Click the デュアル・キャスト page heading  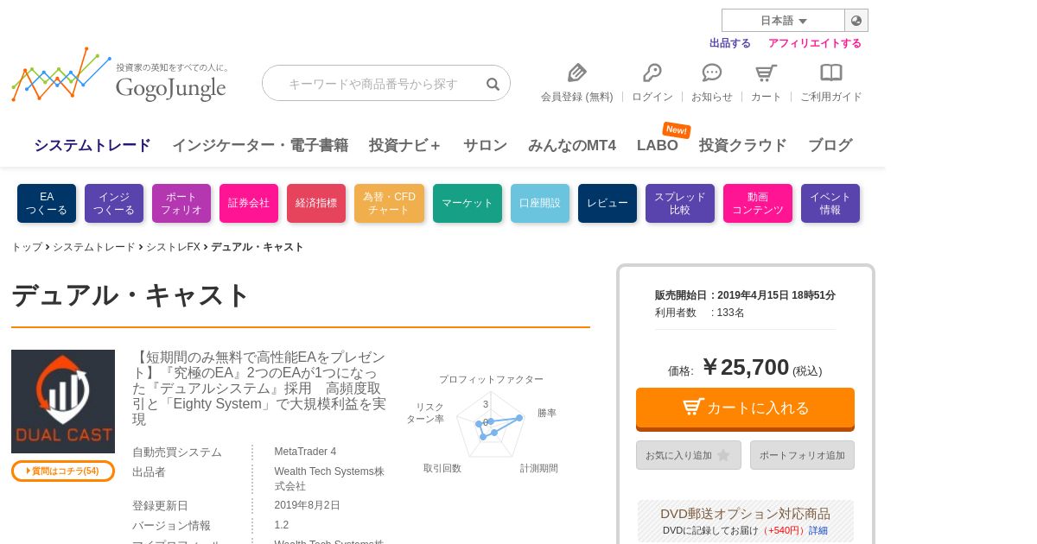click(130, 295)
